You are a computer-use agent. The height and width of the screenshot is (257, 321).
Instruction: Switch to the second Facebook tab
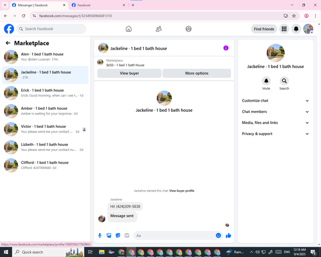click(x=98, y=5)
